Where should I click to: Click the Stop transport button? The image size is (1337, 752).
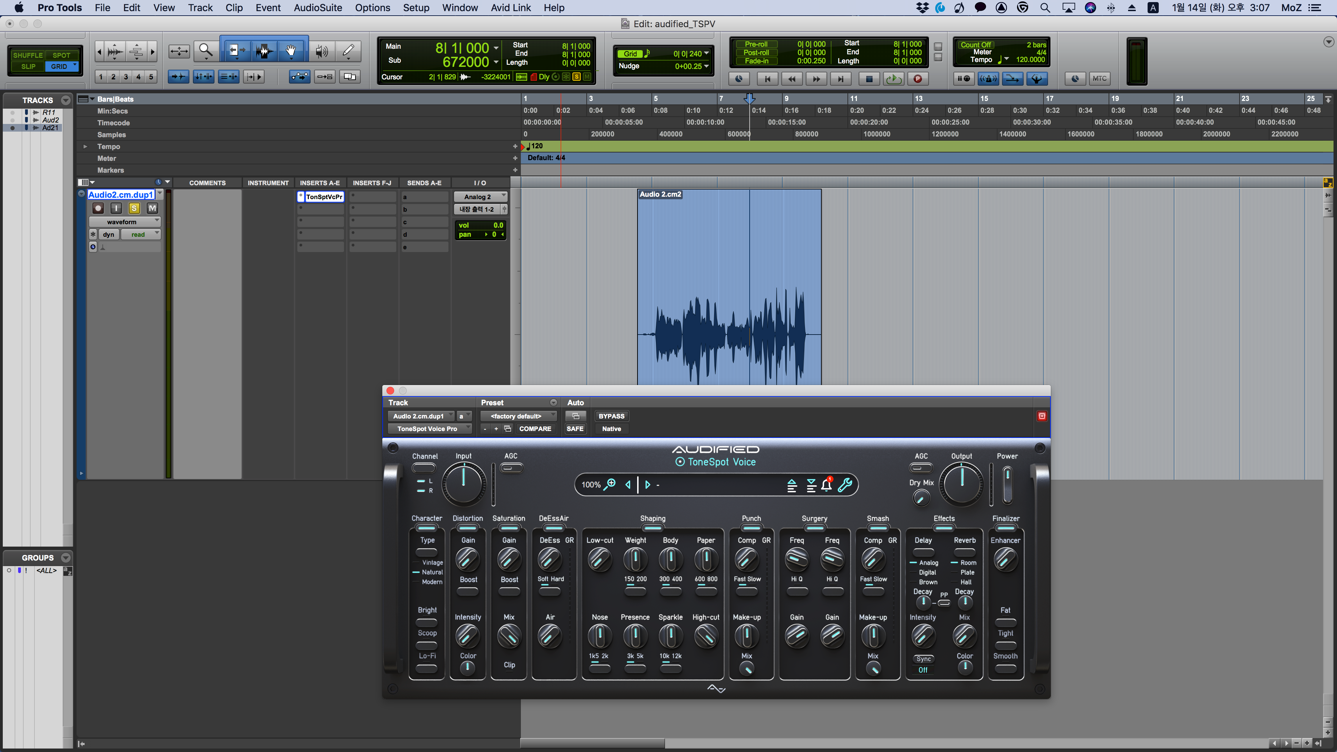tap(869, 79)
